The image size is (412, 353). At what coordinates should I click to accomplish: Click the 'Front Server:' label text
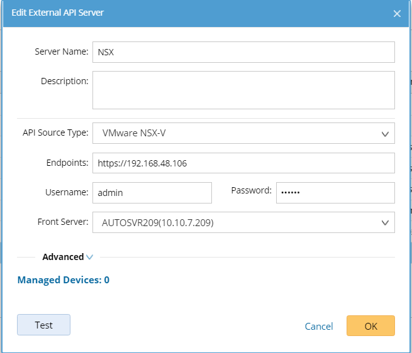(63, 222)
